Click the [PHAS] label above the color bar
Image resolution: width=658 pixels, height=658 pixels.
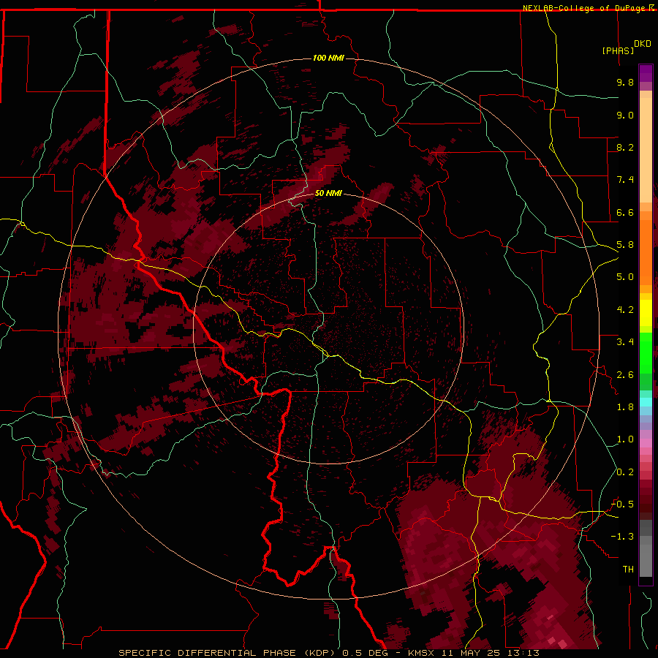pos(618,50)
